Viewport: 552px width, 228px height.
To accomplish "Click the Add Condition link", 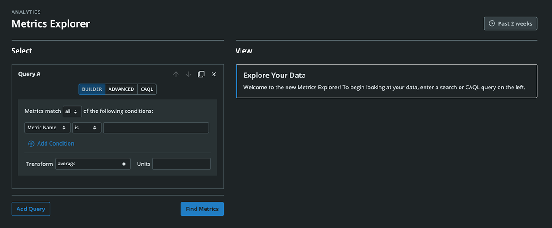I will pos(56,144).
